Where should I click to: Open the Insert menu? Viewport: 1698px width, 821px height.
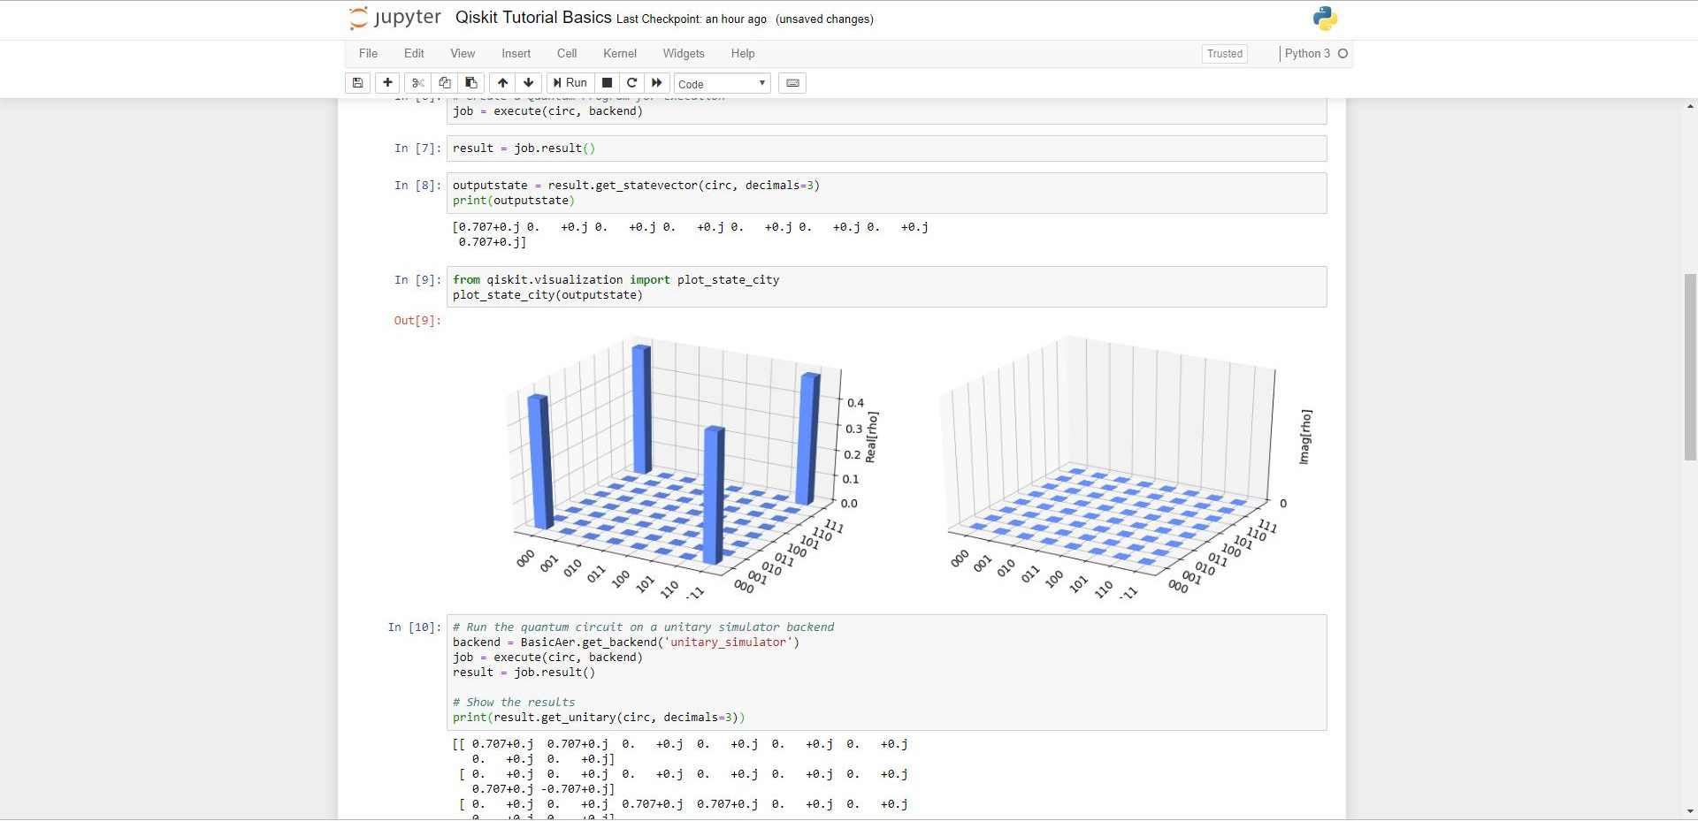click(516, 54)
